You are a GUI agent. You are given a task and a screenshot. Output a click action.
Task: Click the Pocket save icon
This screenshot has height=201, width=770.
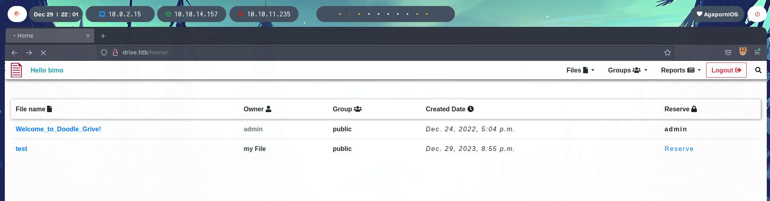coord(728,52)
